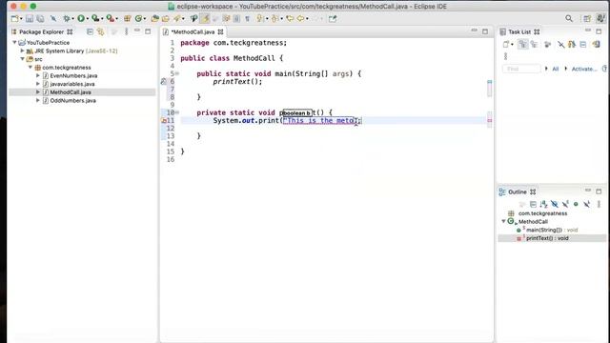Click the Next Annotation arrow icon
Viewport: 610px width, 343px height.
tap(259, 19)
